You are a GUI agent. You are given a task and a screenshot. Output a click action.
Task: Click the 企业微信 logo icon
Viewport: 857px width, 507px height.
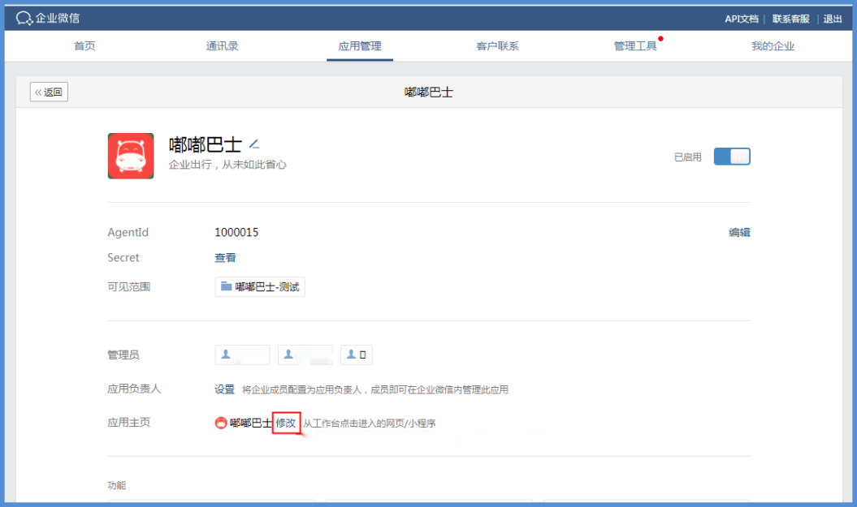coord(24,19)
